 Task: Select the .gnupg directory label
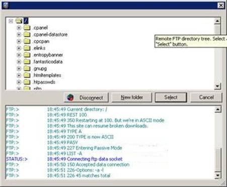click(x=40, y=68)
